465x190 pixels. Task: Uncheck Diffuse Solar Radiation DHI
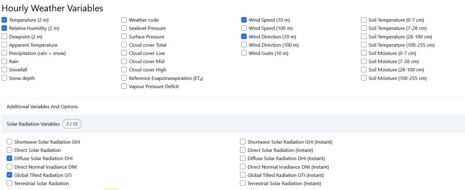coord(9,159)
